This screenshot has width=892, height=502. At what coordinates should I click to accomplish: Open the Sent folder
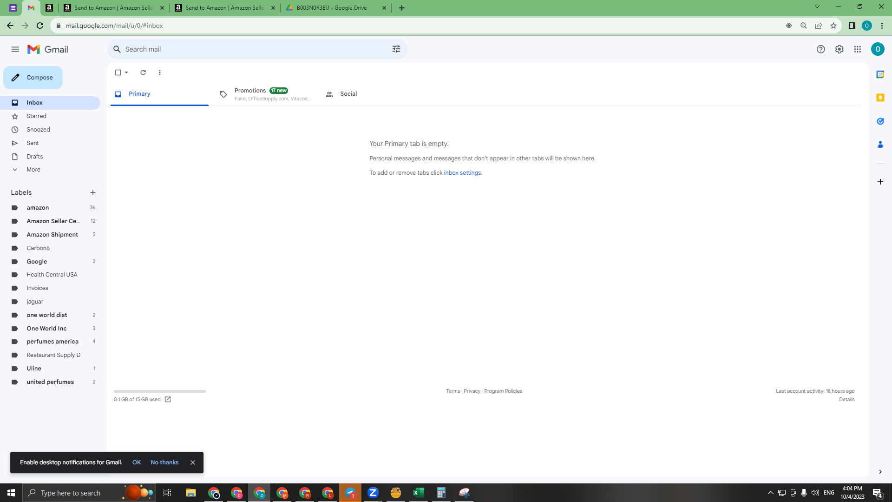pyautogui.click(x=50, y=143)
